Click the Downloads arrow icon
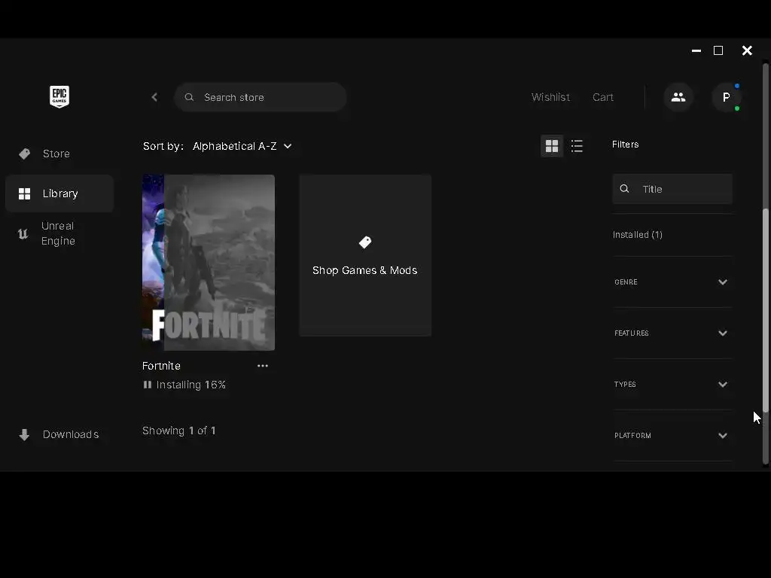This screenshot has height=578, width=771. [24, 434]
